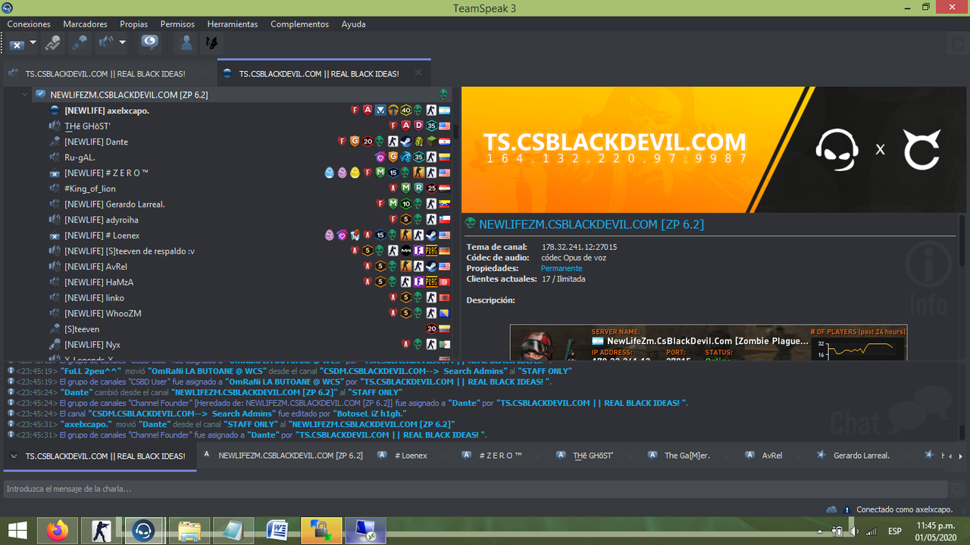970x545 pixels.
Task: Toggle away status in the toolbar
Action: (x=52, y=43)
